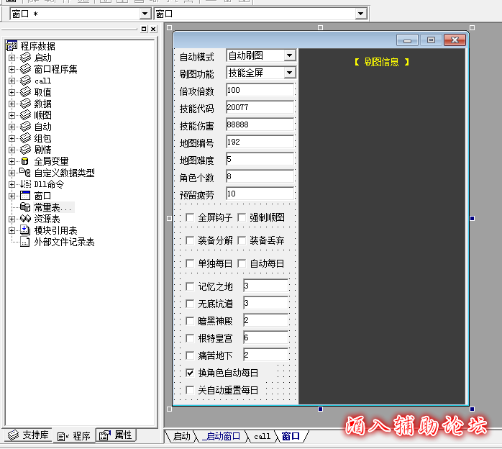Expand the 窗口程序集 tree node
The height and width of the screenshot is (449, 502).
(12, 69)
